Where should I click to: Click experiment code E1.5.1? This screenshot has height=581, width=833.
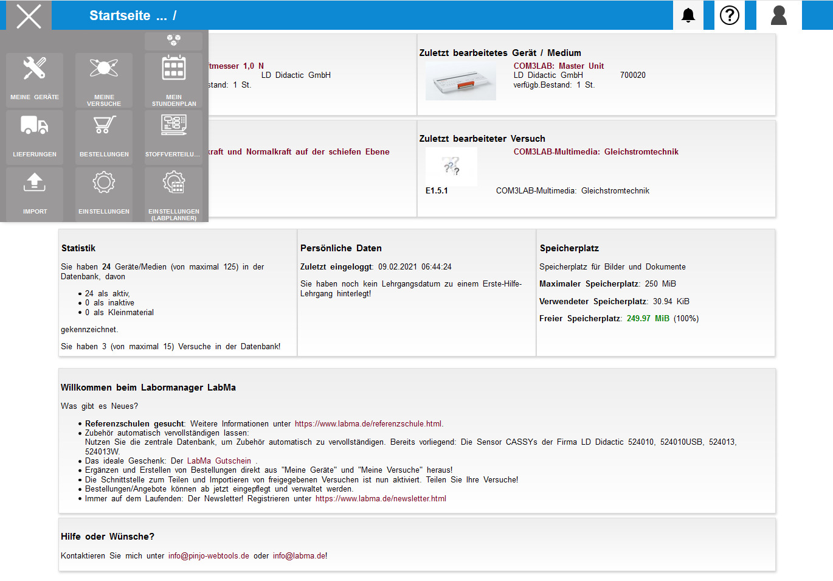pos(437,191)
